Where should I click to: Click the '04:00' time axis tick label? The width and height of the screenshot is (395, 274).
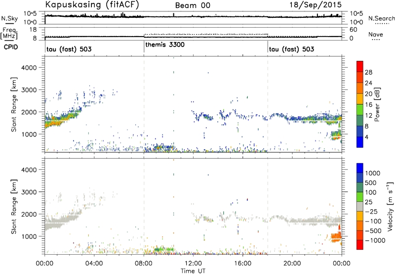click(94, 264)
